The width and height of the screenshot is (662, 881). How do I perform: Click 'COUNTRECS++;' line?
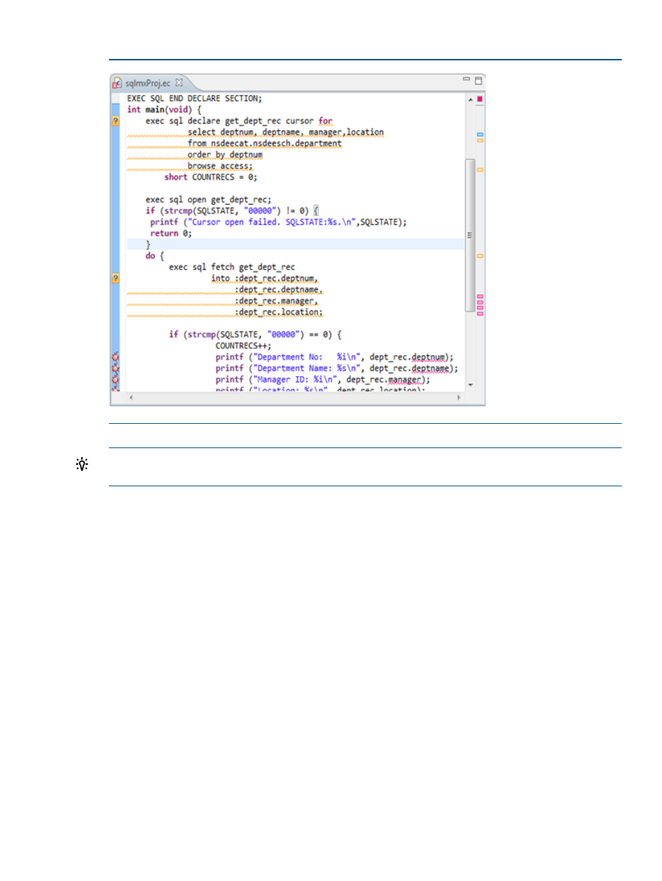point(244,345)
